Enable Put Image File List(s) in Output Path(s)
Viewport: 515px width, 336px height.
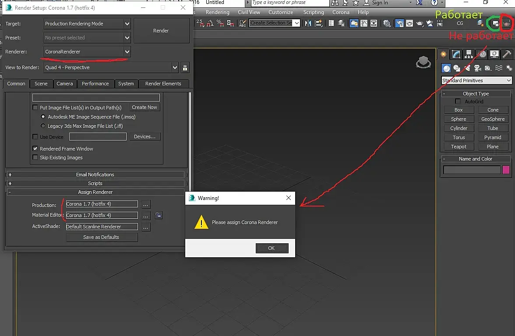tap(35, 107)
